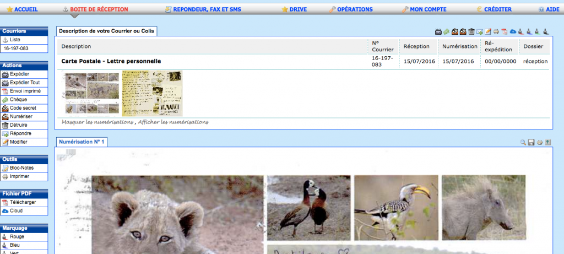Click the floppy disk save icon above the scan
This screenshot has width=564, height=254.
pyautogui.click(x=532, y=143)
